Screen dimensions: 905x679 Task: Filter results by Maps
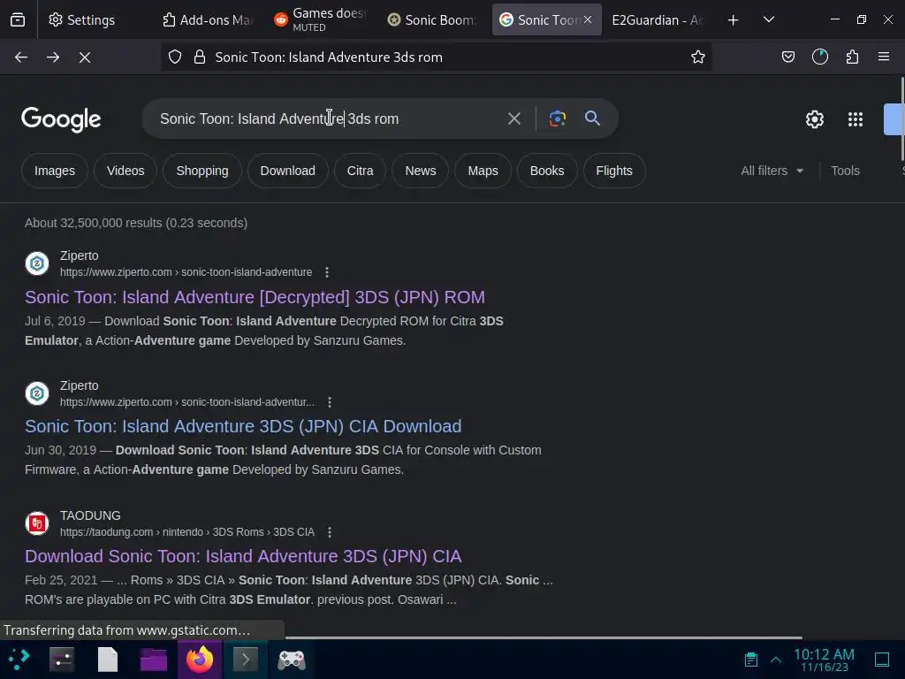click(483, 171)
